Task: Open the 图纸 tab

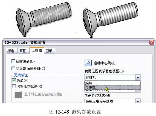Action: (x=49, y=51)
